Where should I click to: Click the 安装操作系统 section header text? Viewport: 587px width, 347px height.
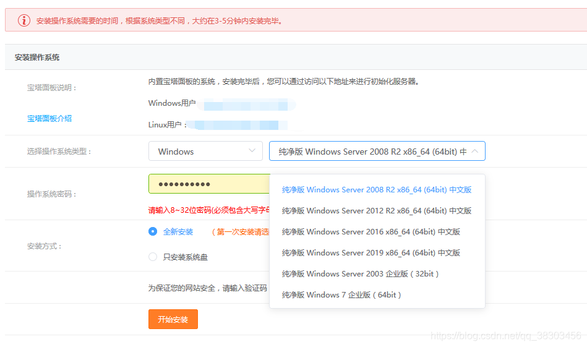37,58
